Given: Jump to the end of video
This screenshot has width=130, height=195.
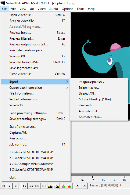Looking at the screenshot, I should [44, 186].
